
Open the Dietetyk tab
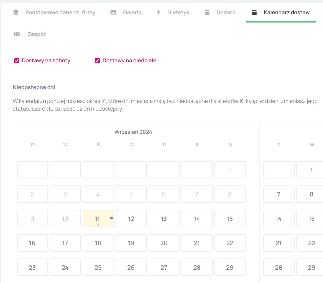[x=178, y=13]
